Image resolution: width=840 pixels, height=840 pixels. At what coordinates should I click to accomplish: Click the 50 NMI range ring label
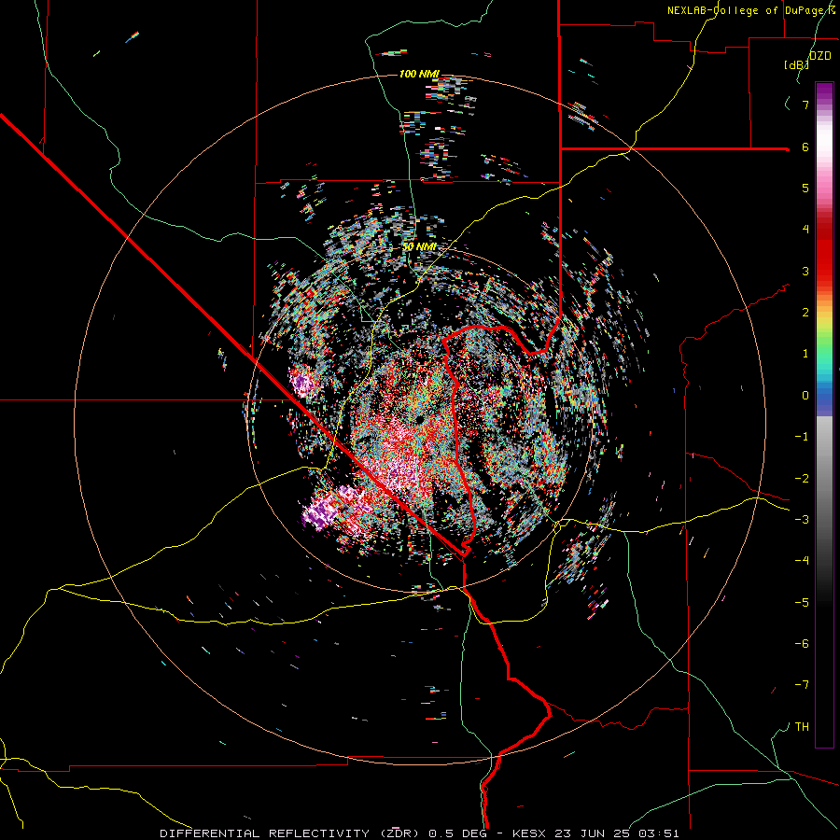(419, 247)
